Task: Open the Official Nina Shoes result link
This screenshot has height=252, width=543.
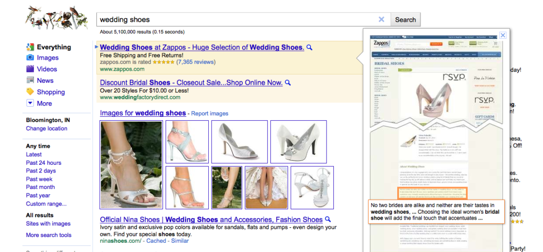Action: (x=211, y=220)
